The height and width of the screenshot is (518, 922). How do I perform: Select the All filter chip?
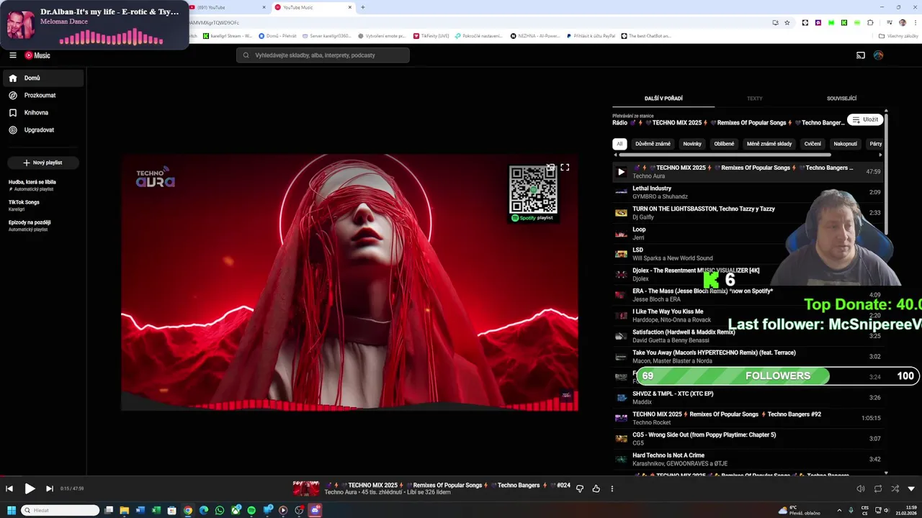click(619, 144)
